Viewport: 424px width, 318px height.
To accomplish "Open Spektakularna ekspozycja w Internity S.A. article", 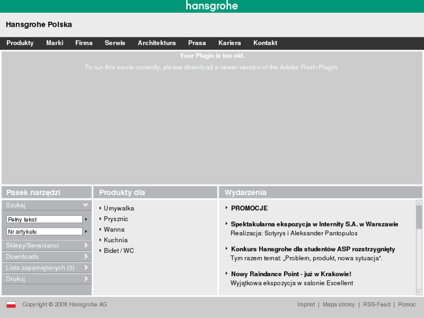I will tap(314, 224).
